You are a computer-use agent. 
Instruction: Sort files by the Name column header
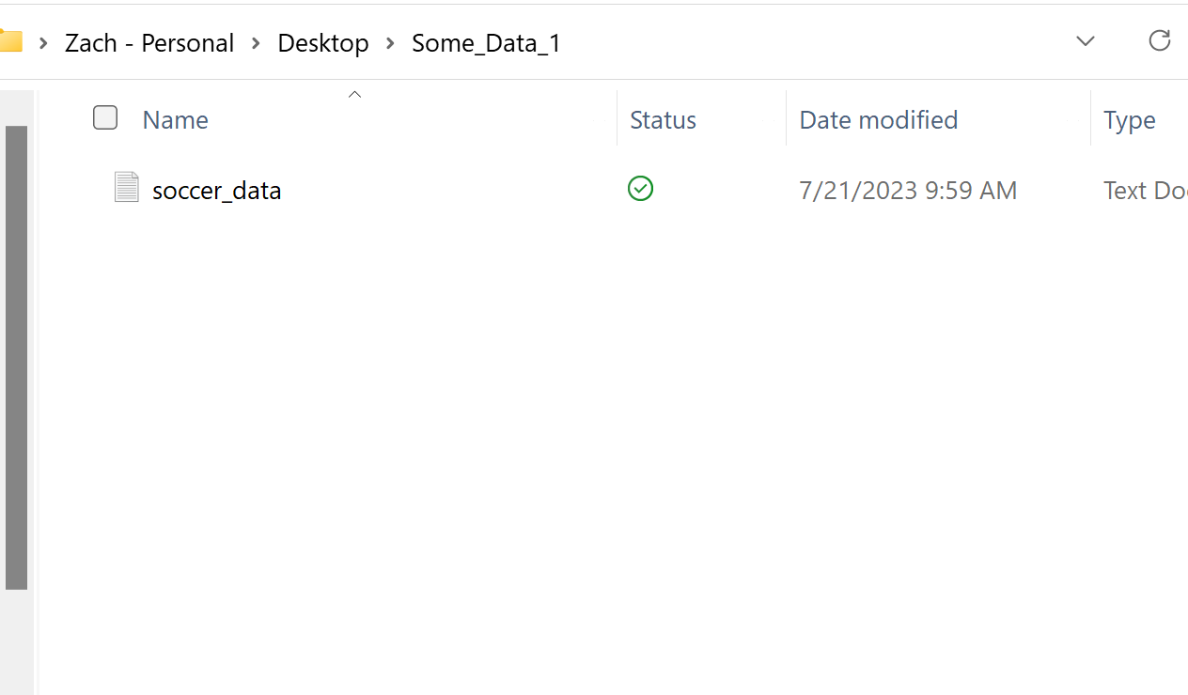176,120
